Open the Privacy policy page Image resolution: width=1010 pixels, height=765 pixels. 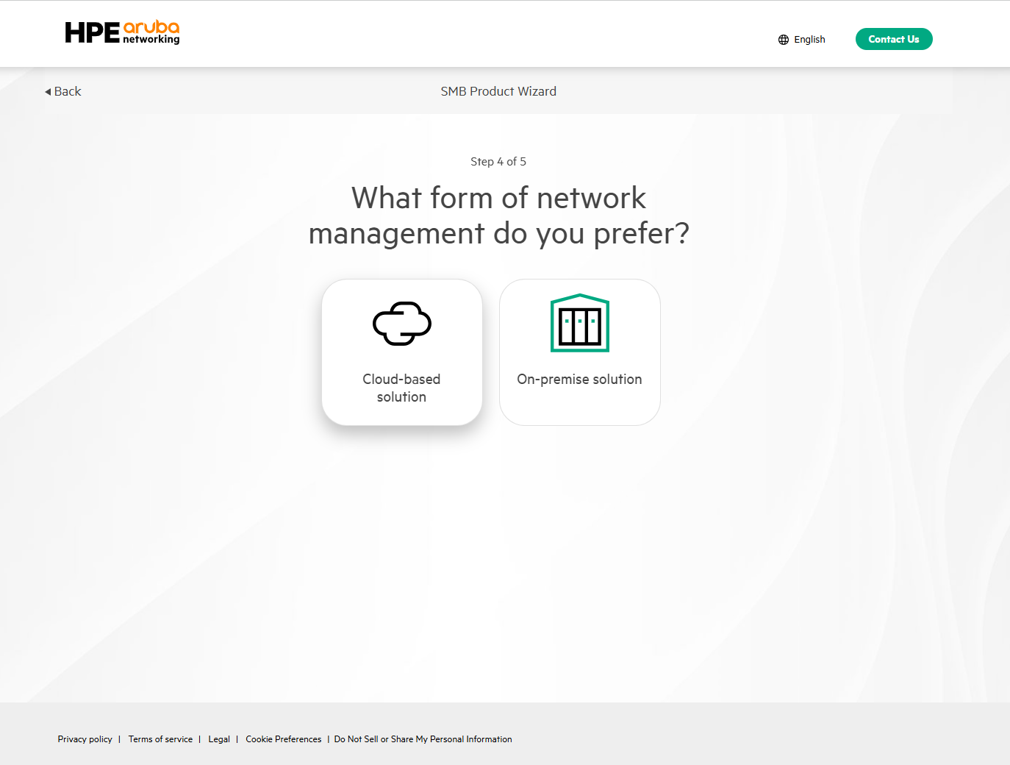pos(85,739)
